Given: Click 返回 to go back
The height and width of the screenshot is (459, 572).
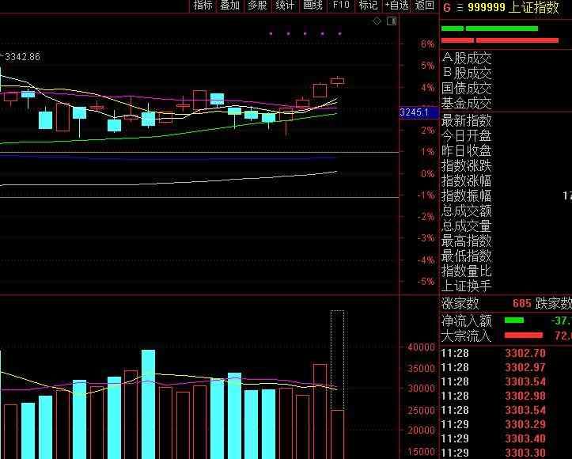Looking at the screenshot, I should tap(425, 6).
